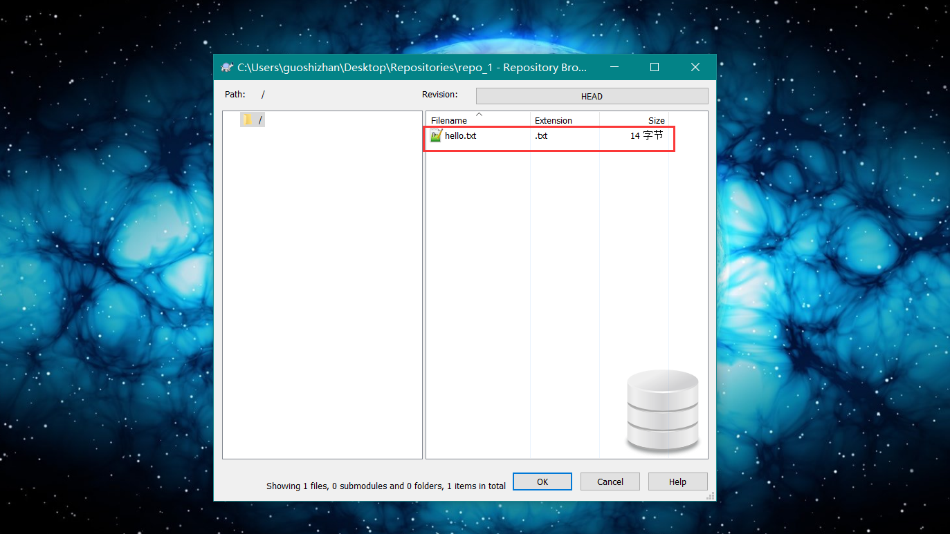This screenshot has height=534, width=950.
Task: Sort file list by Filename header
Action: coord(449,121)
